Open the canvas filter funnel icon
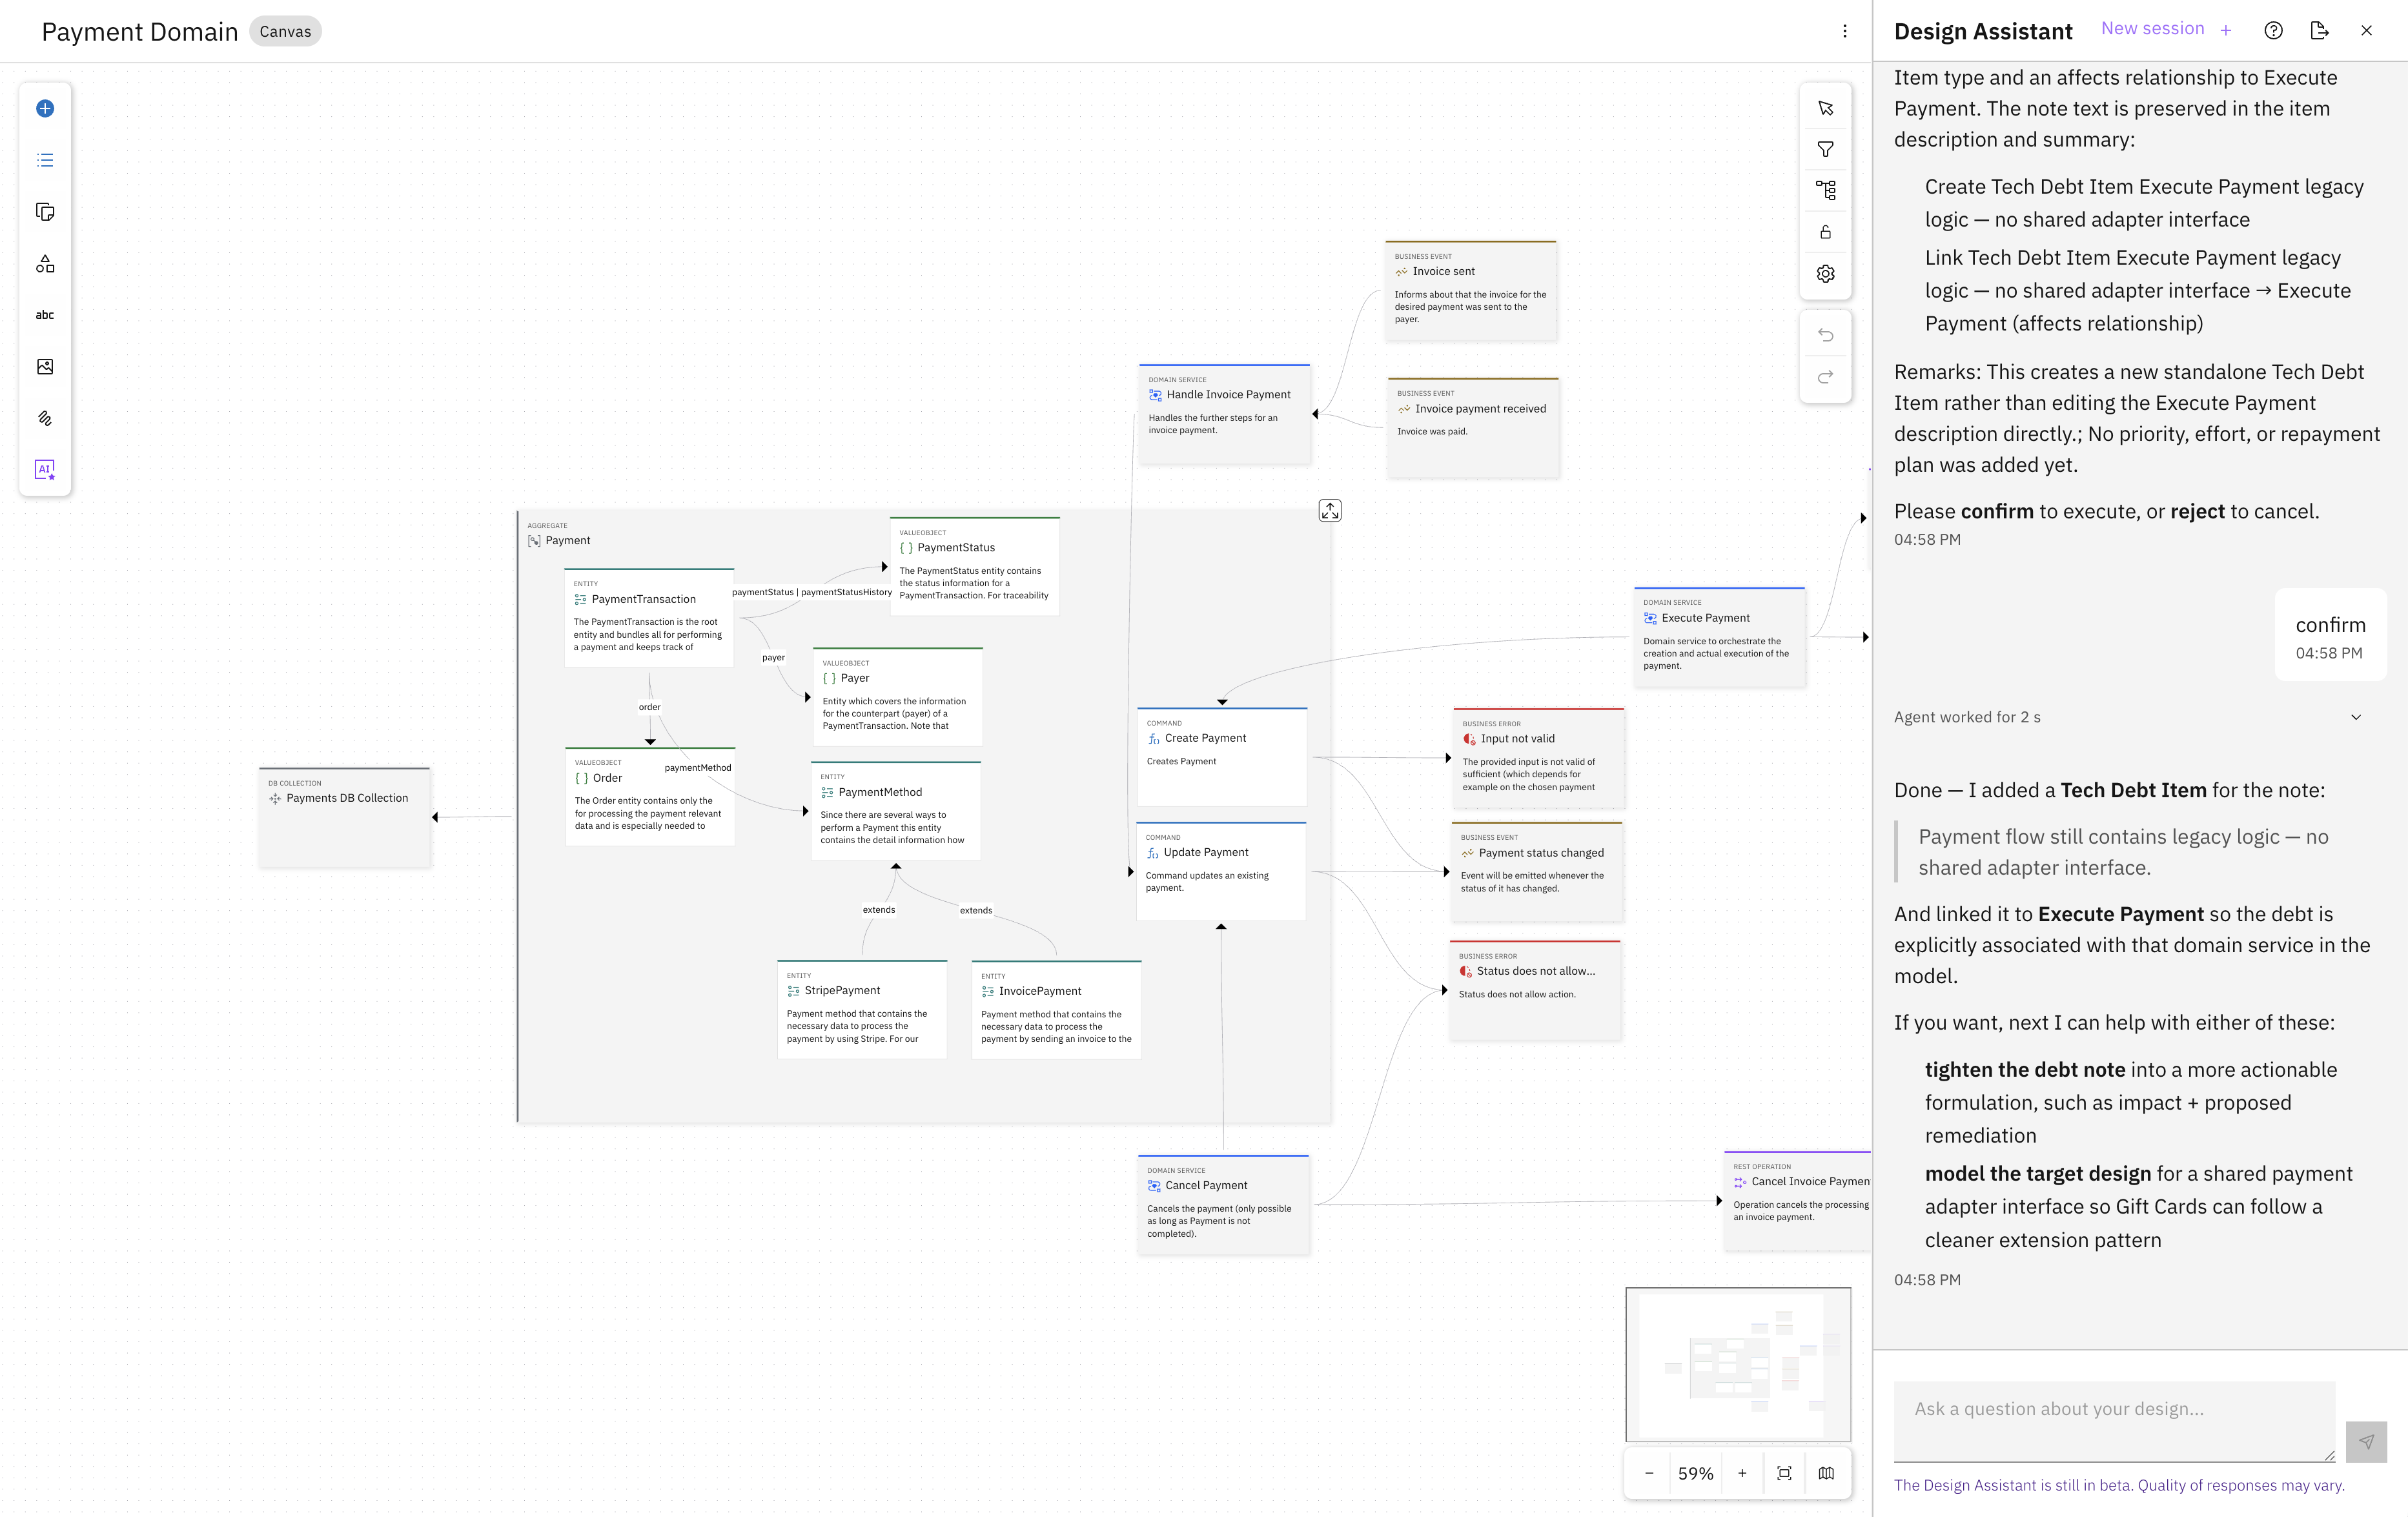 tap(1825, 150)
